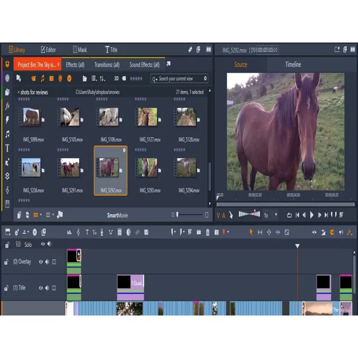Click the microphone voice-over tool

[x=102, y=233]
